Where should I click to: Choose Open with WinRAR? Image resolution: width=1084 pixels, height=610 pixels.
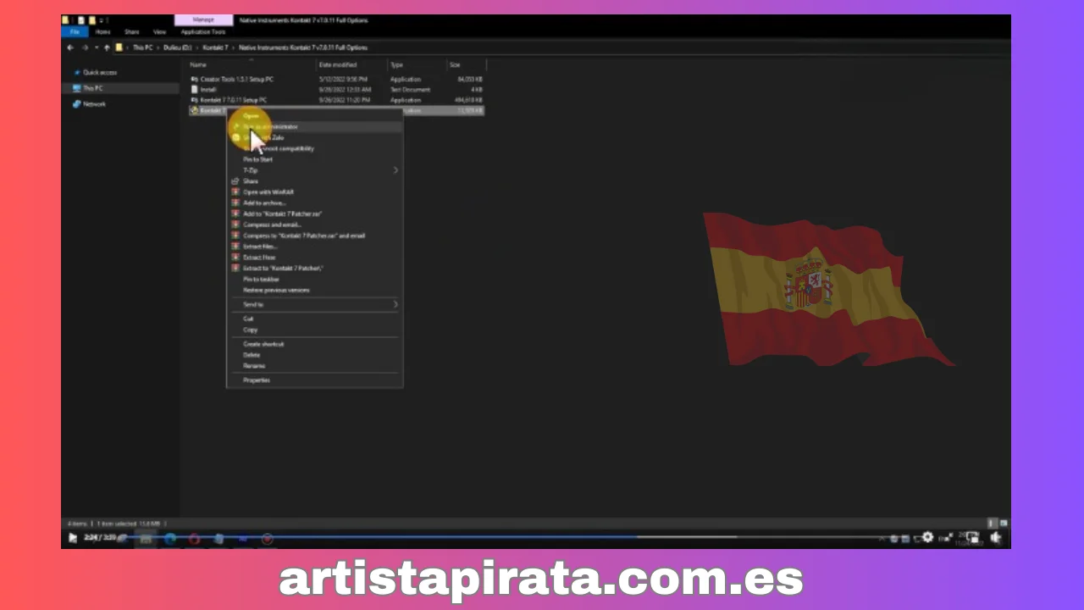pyautogui.click(x=315, y=192)
